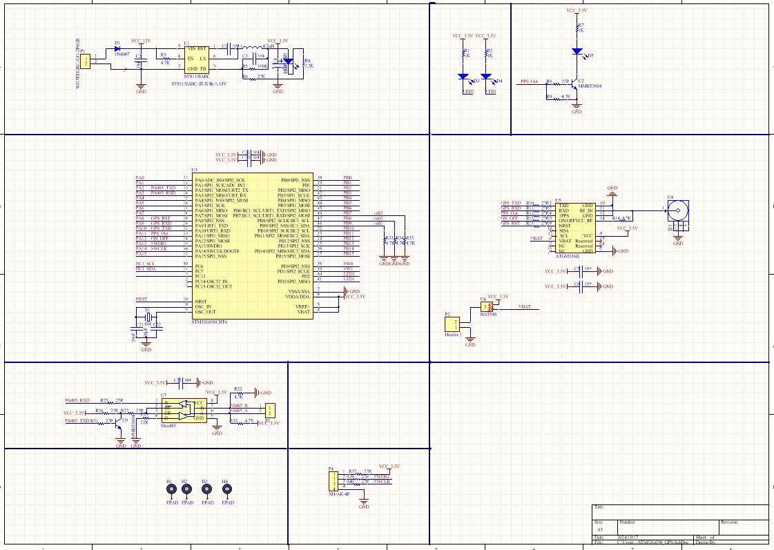Click the RS485_B net label near P3
This screenshot has height=550, width=774.
(240, 406)
